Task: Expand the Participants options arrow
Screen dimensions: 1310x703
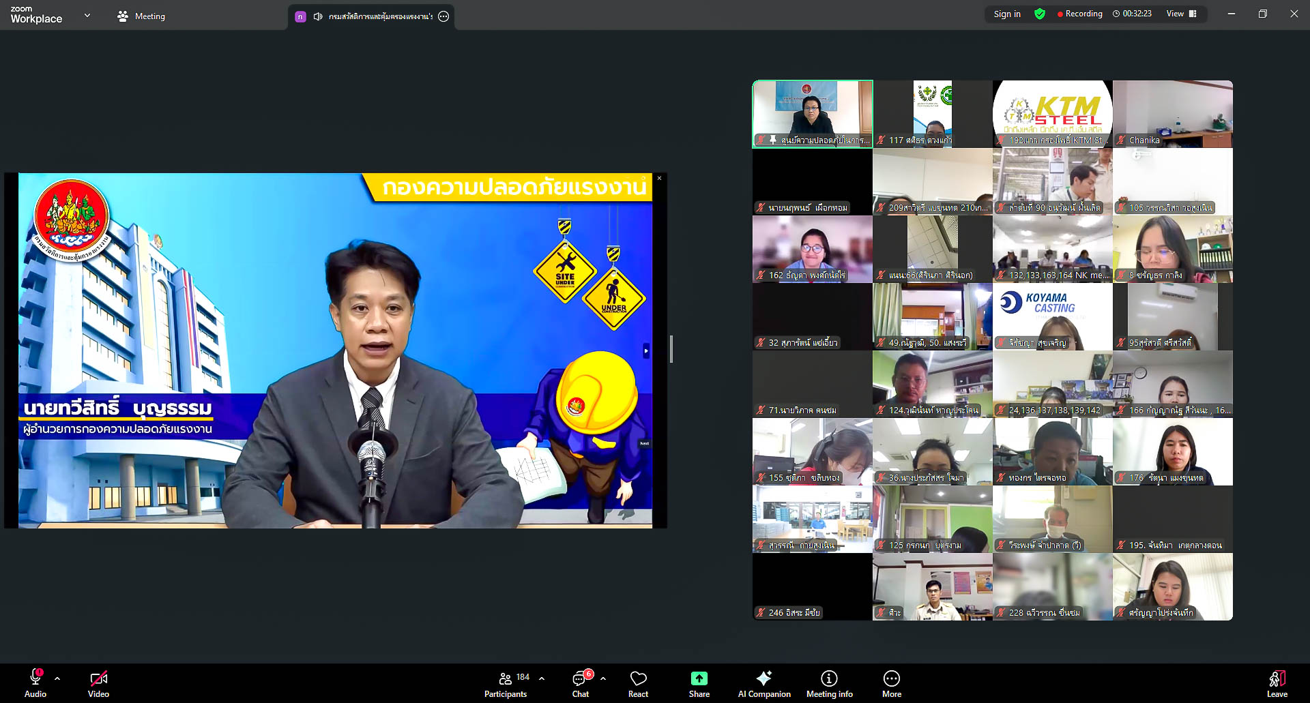Action: pyautogui.click(x=542, y=678)
